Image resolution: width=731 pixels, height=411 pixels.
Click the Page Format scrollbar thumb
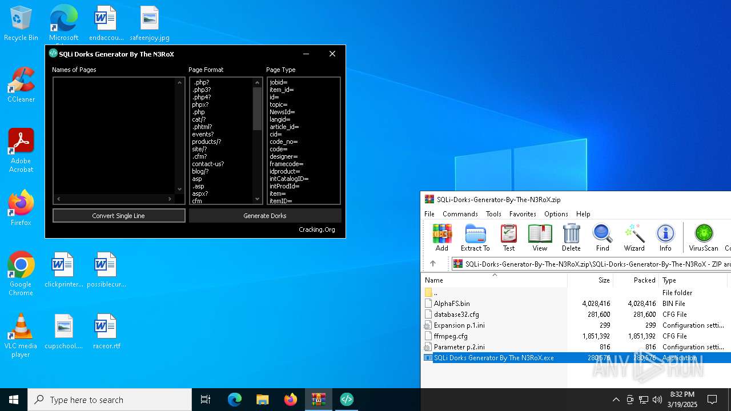tap(257, 108)
